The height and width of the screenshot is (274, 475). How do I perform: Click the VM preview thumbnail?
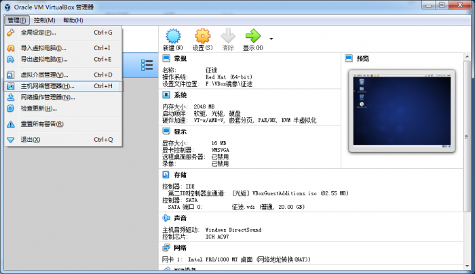click(402, 111)
